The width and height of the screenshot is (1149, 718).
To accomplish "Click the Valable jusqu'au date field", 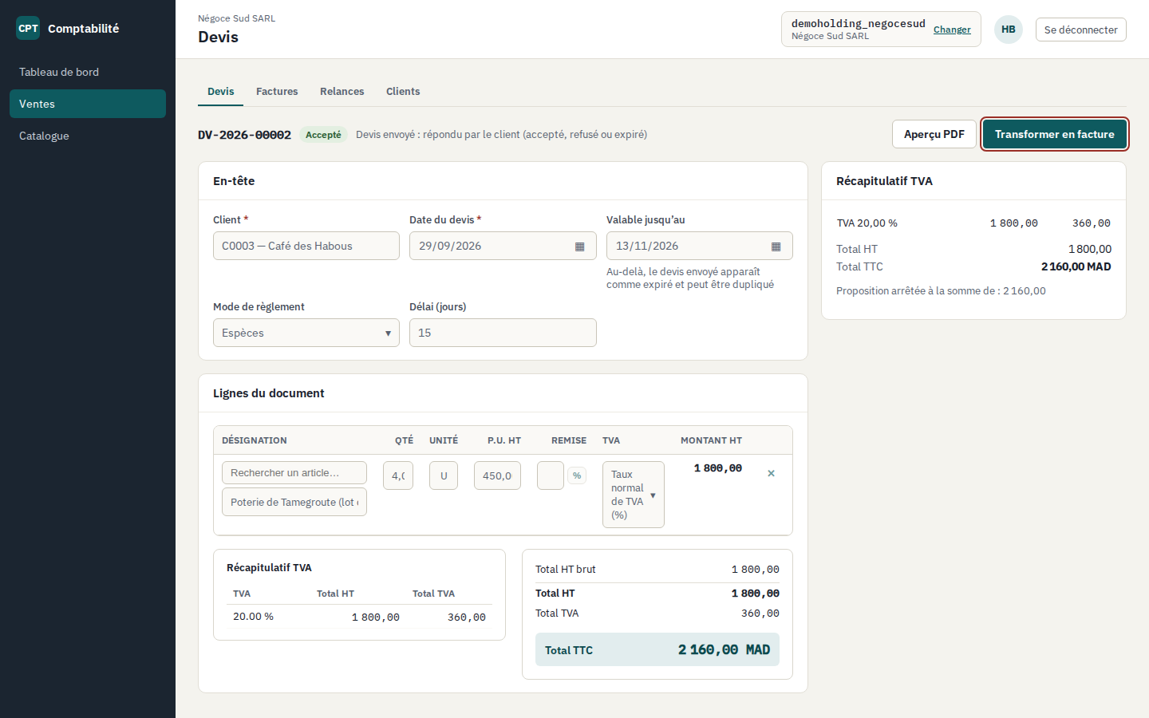I will point(700,246).
